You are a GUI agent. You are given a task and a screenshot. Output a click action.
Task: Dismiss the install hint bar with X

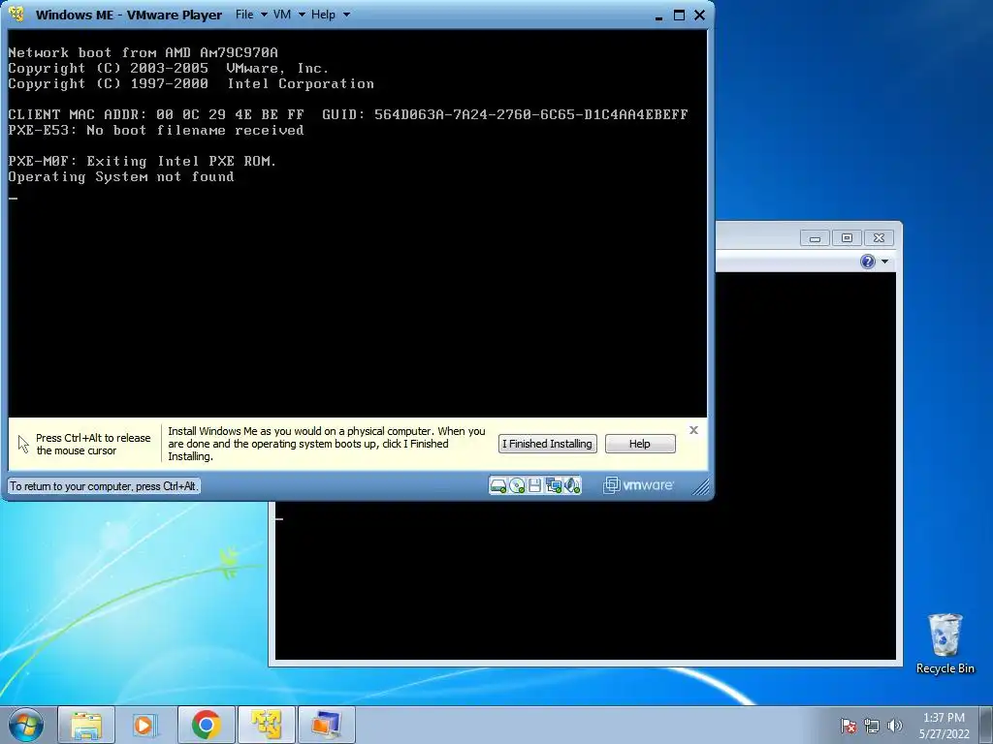coord(693,430)
